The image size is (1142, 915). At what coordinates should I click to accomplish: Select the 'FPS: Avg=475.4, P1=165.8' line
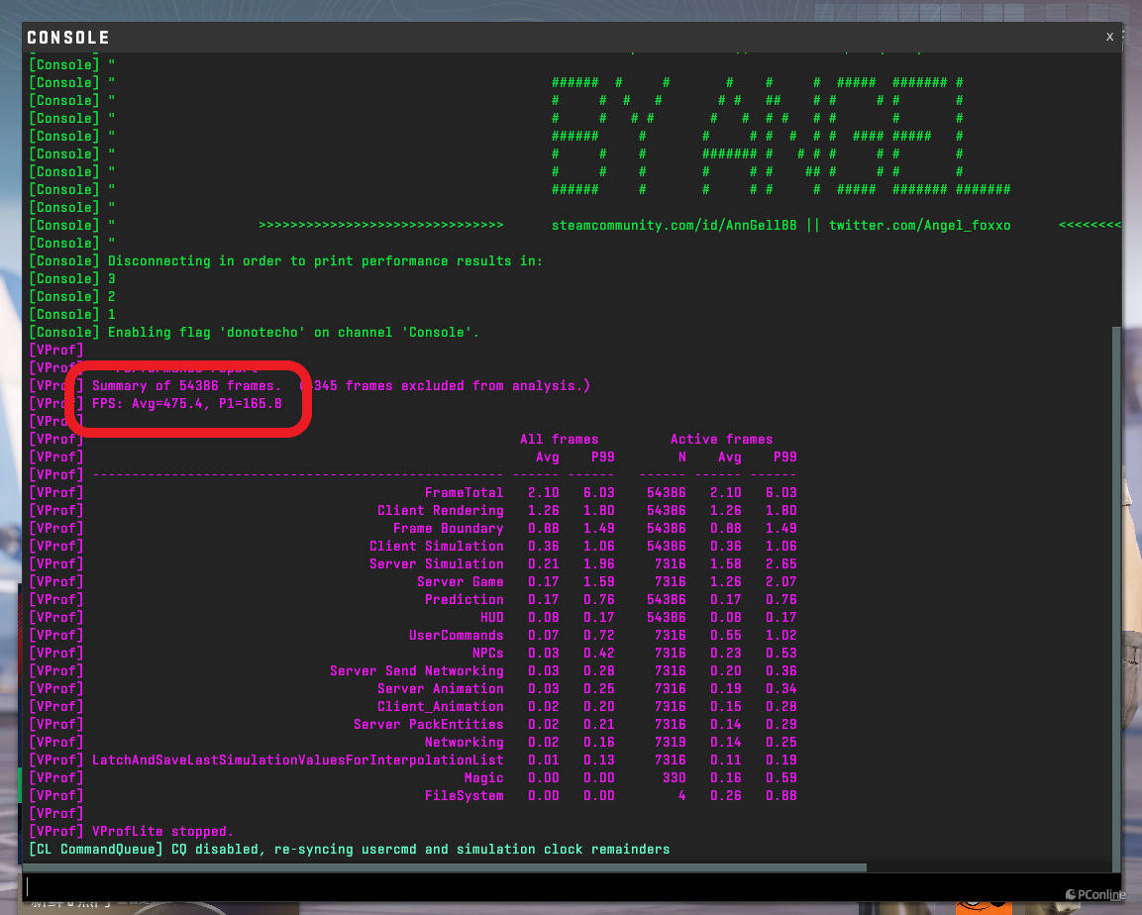tap(186, 403)
